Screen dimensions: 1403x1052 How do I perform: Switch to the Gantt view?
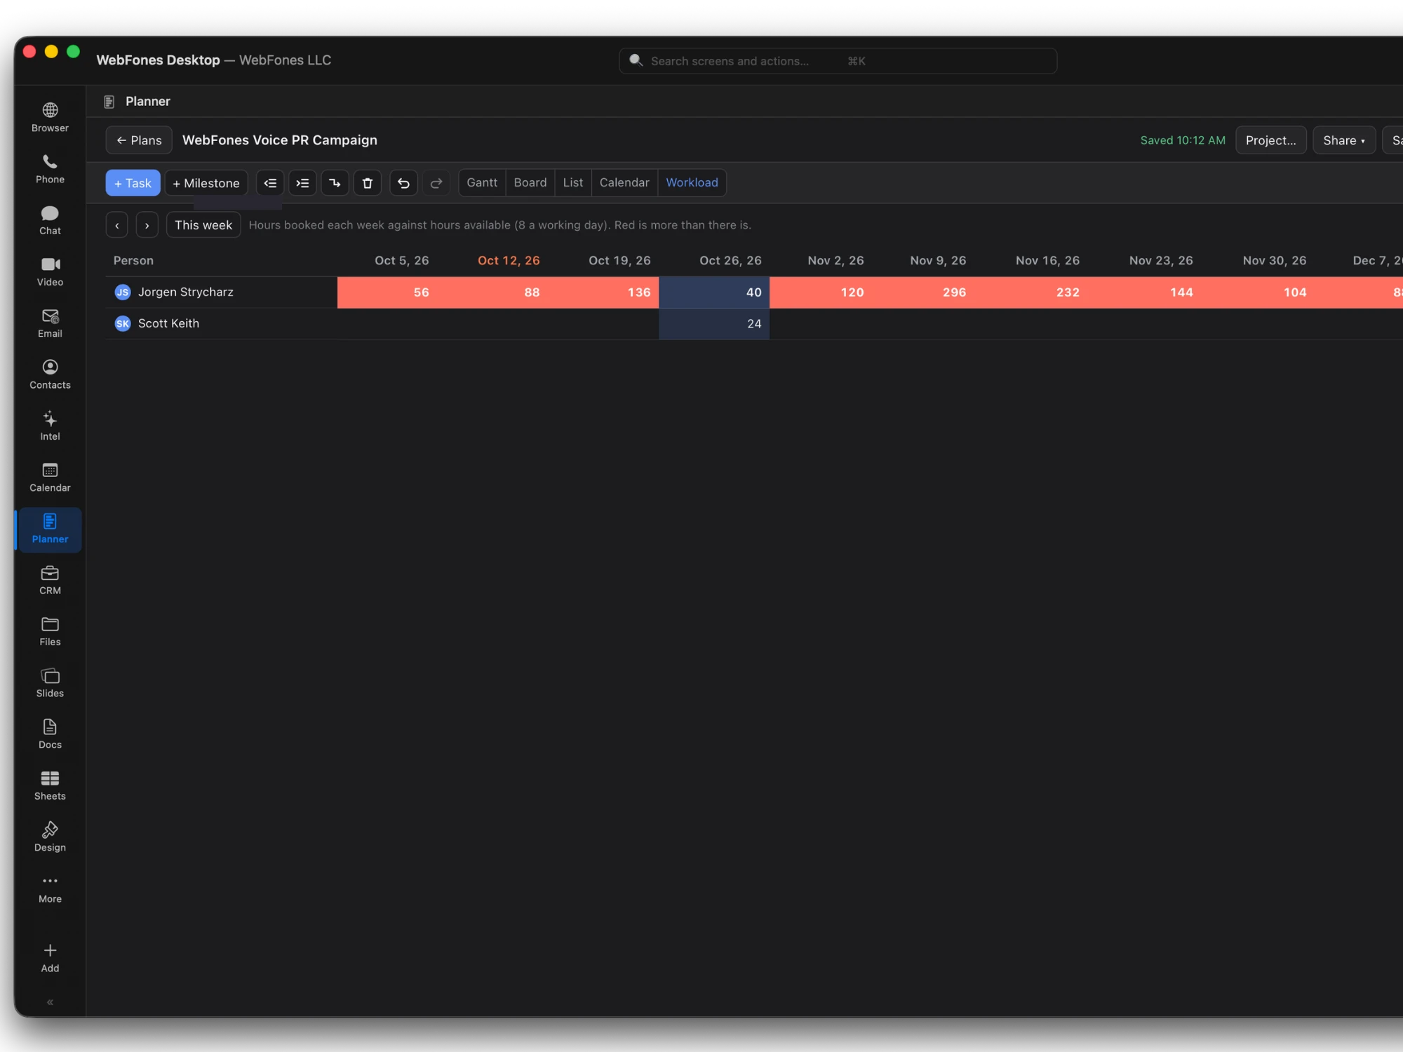482,182
